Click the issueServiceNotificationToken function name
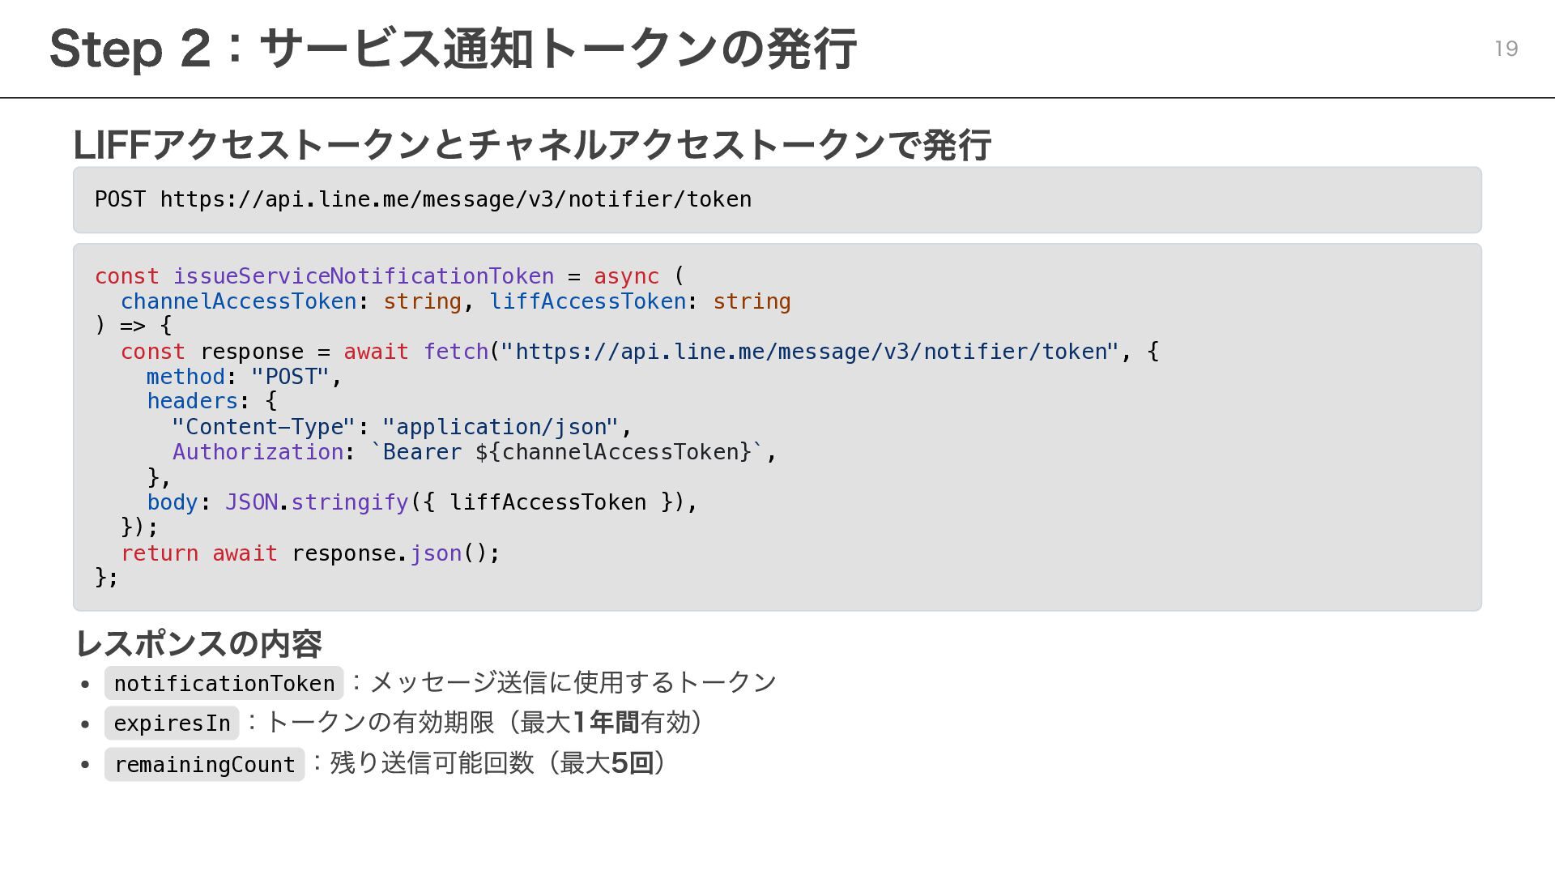Screen dimensions: 1555x875 pyautogui.click(x=364, y=276)
